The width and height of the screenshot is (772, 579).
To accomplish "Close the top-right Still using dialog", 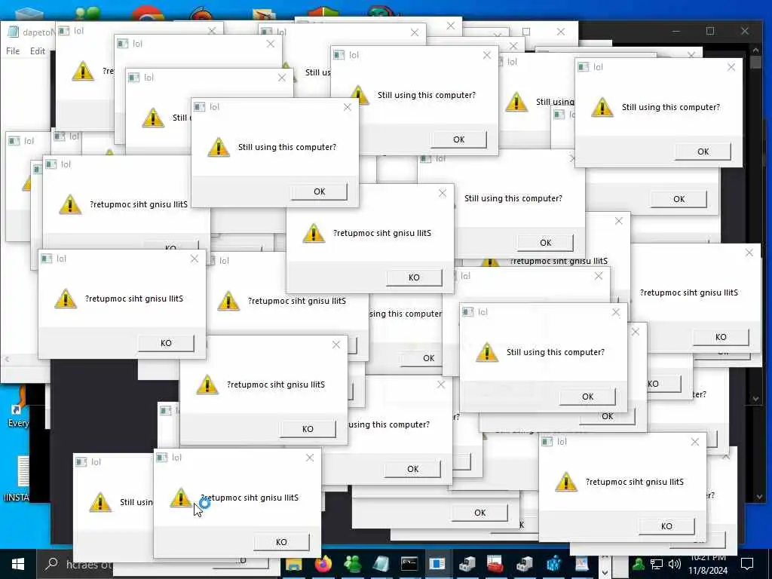I will [731, 67].
